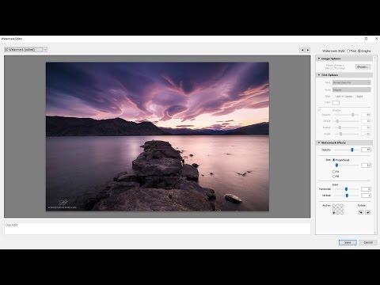
Task: Cancel the watermark editor
Action: coord(368,242)
